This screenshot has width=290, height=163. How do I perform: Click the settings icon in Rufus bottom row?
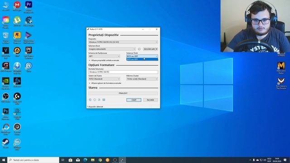pyautogui.click(x=99, y=100)
